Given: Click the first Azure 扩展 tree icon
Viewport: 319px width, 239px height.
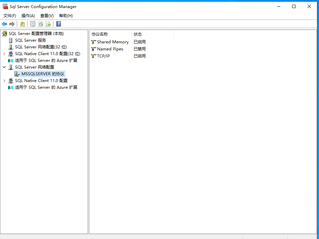Looking at the screenshot, I should coord(11,61).
